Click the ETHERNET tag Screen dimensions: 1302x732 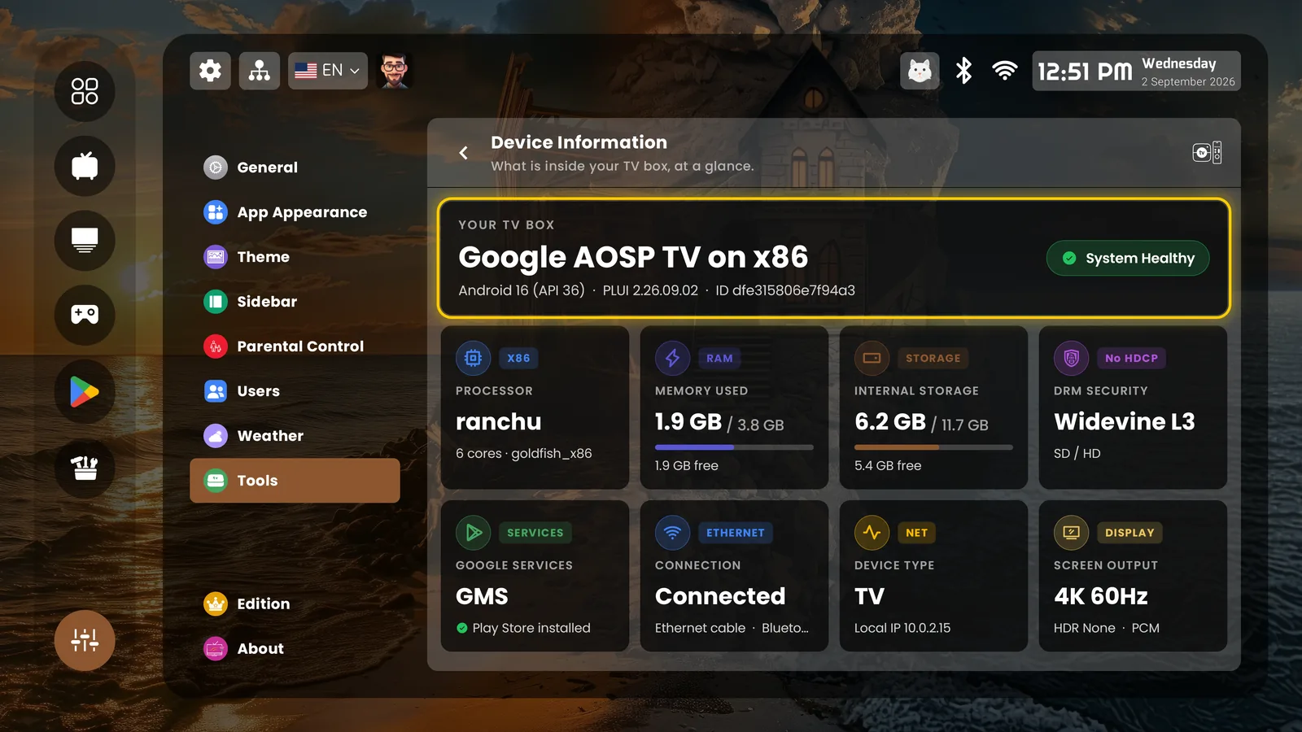click(736, 533)
